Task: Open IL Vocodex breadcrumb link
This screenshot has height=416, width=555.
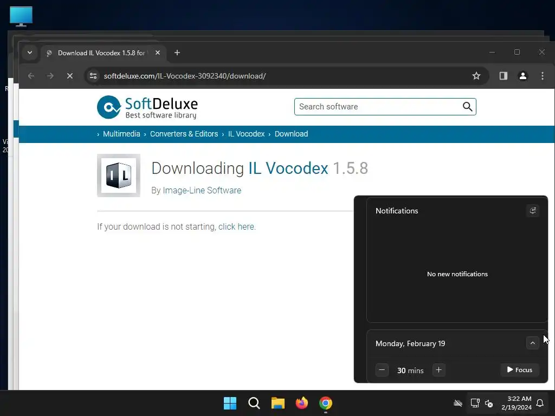Action: [247, 134]
